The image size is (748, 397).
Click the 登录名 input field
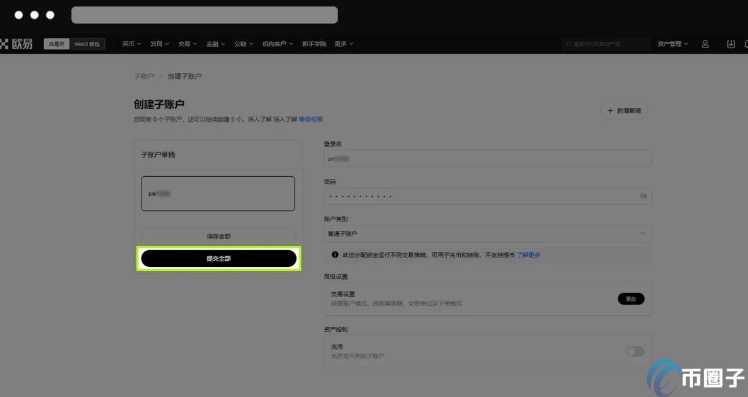(x=488, y=158)
